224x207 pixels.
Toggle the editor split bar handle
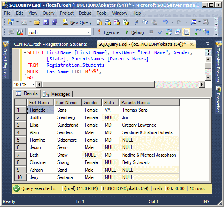coord(208,52)
